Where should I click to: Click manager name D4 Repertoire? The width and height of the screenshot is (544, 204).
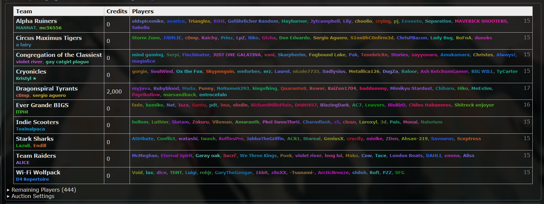32,179
